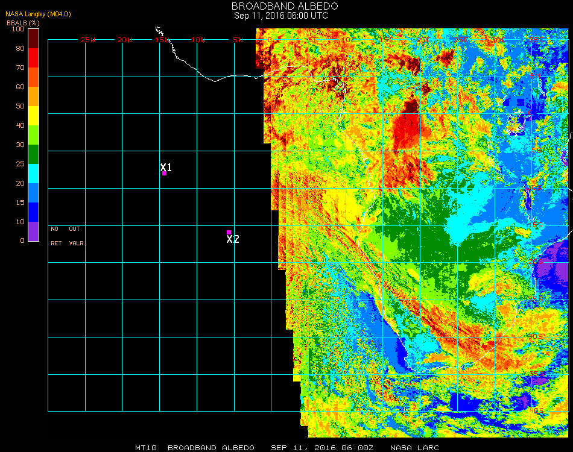Image resolution: width=573 pixels, height=452 pixels.
Task: Click the Sep 11, 2016 06:00 UTC timestamp
Action: [x=281, y=16]
